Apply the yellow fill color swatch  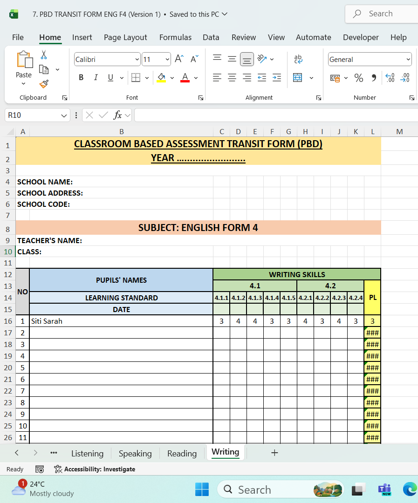[161, 78]
